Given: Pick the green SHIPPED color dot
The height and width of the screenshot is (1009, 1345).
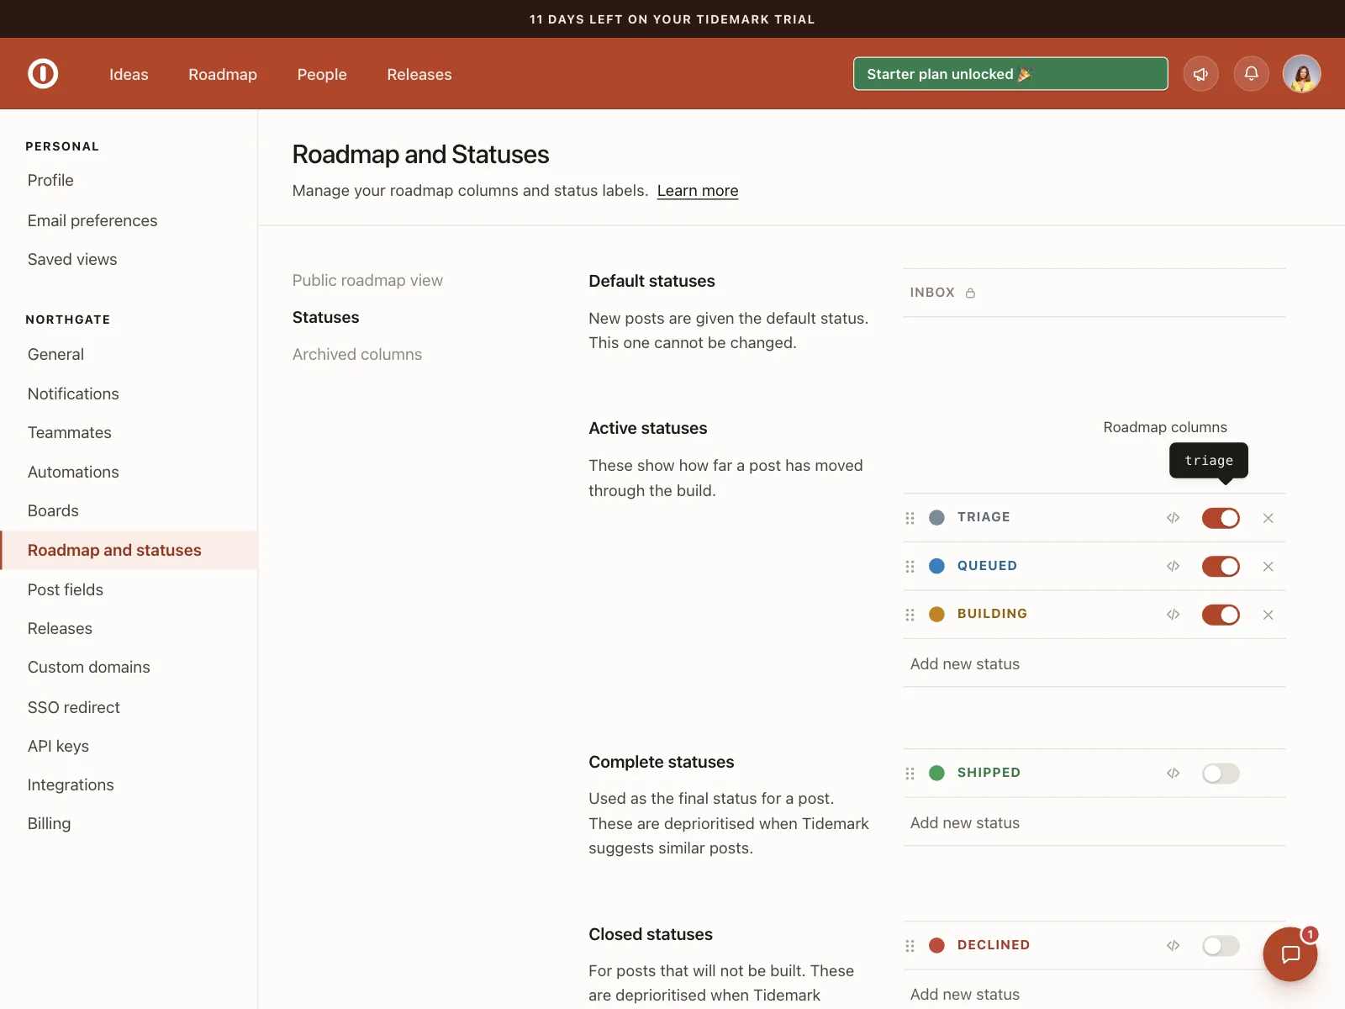Looking at the screenshot, I should tap(936, 773).
